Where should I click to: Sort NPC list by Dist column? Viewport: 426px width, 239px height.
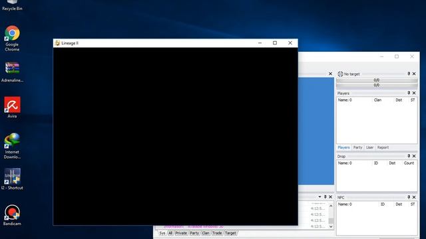[x=399, y=204]
